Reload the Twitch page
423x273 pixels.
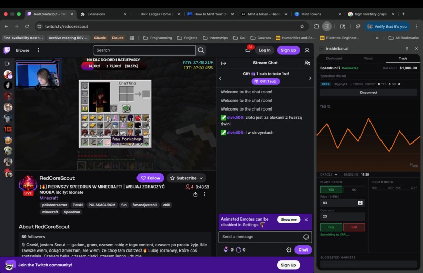(27, 26)
